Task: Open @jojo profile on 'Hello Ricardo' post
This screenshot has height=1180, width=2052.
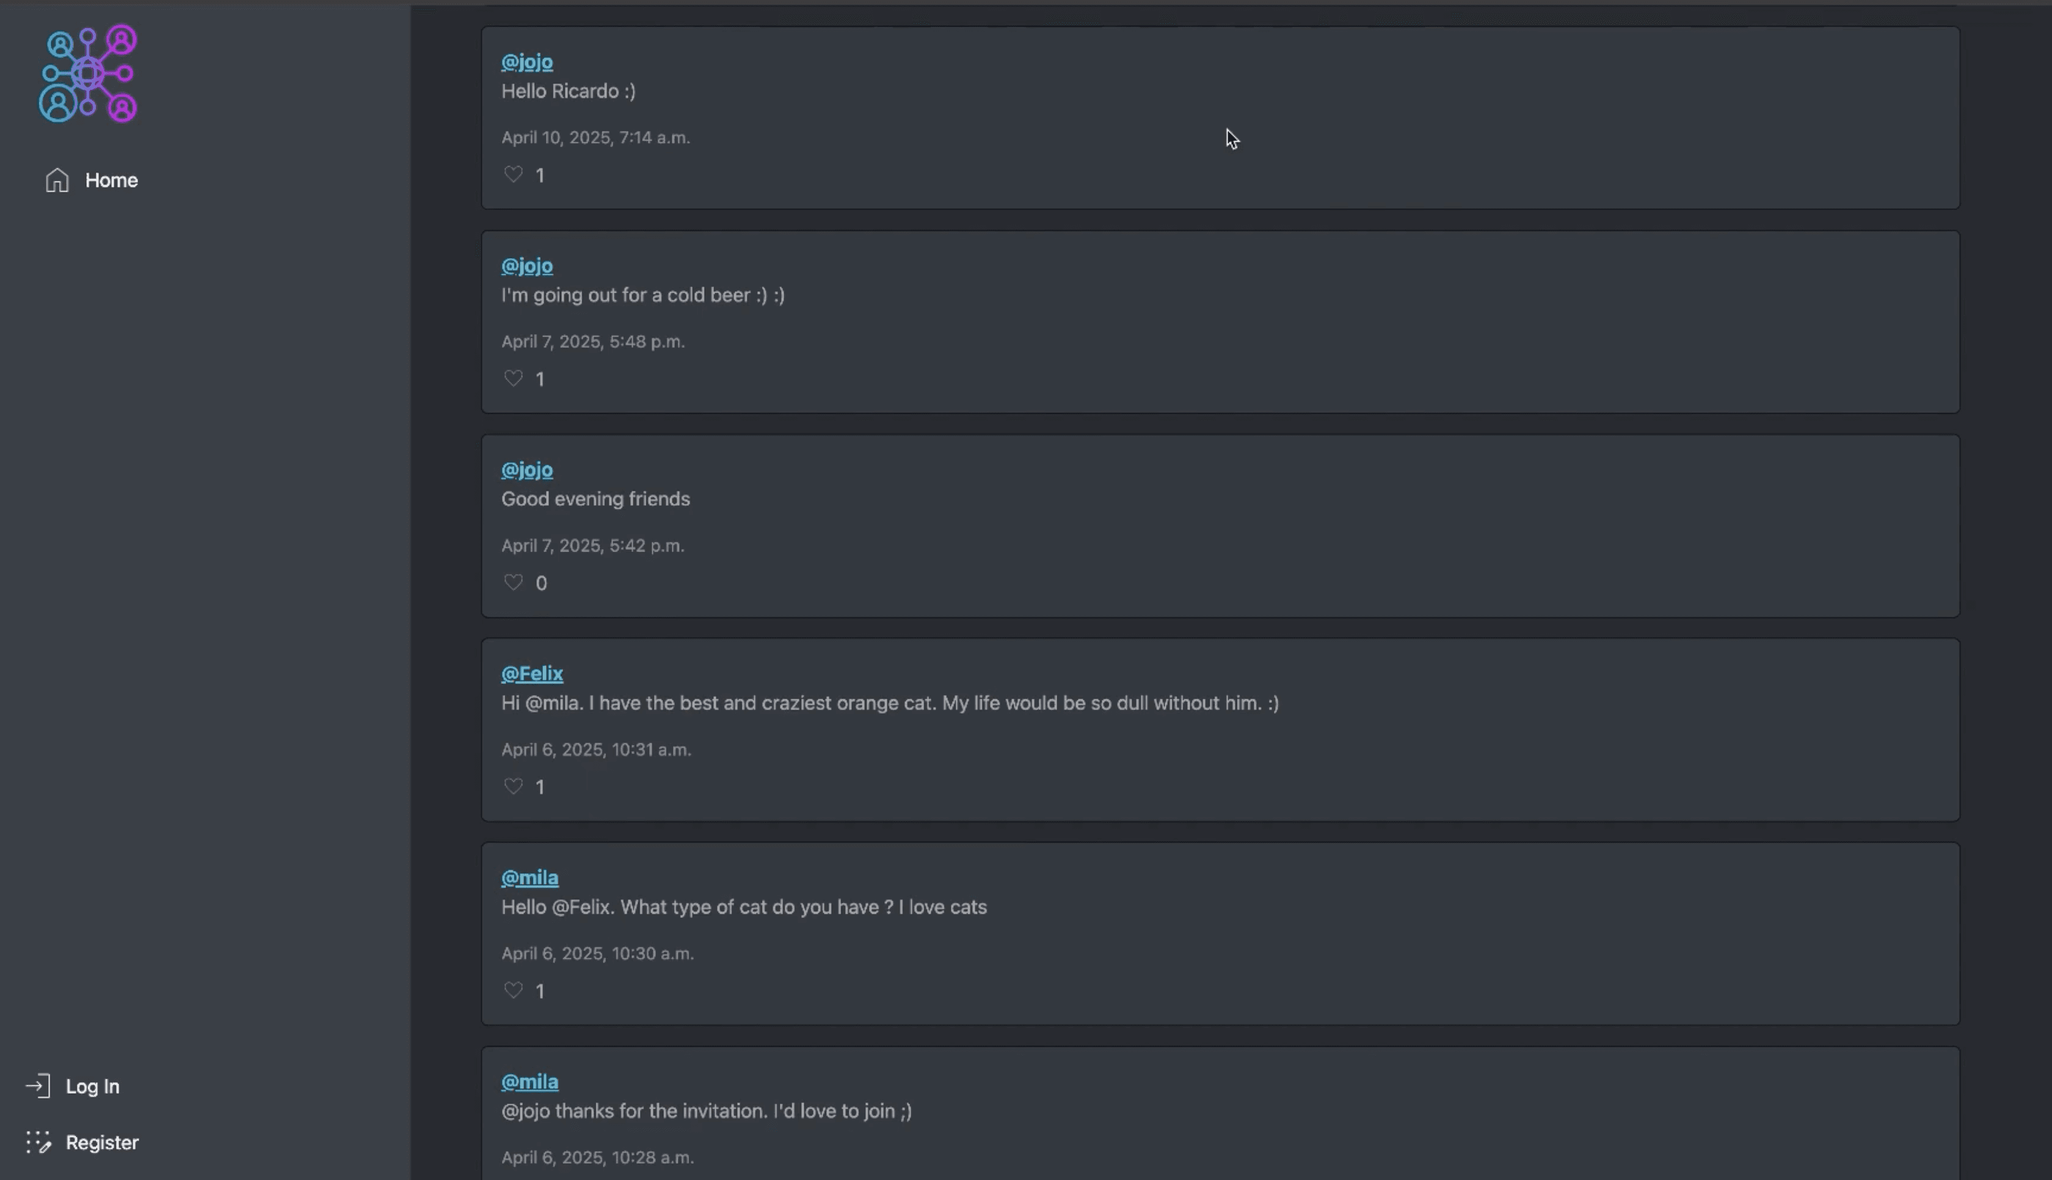Action: [x=526, y=62]
